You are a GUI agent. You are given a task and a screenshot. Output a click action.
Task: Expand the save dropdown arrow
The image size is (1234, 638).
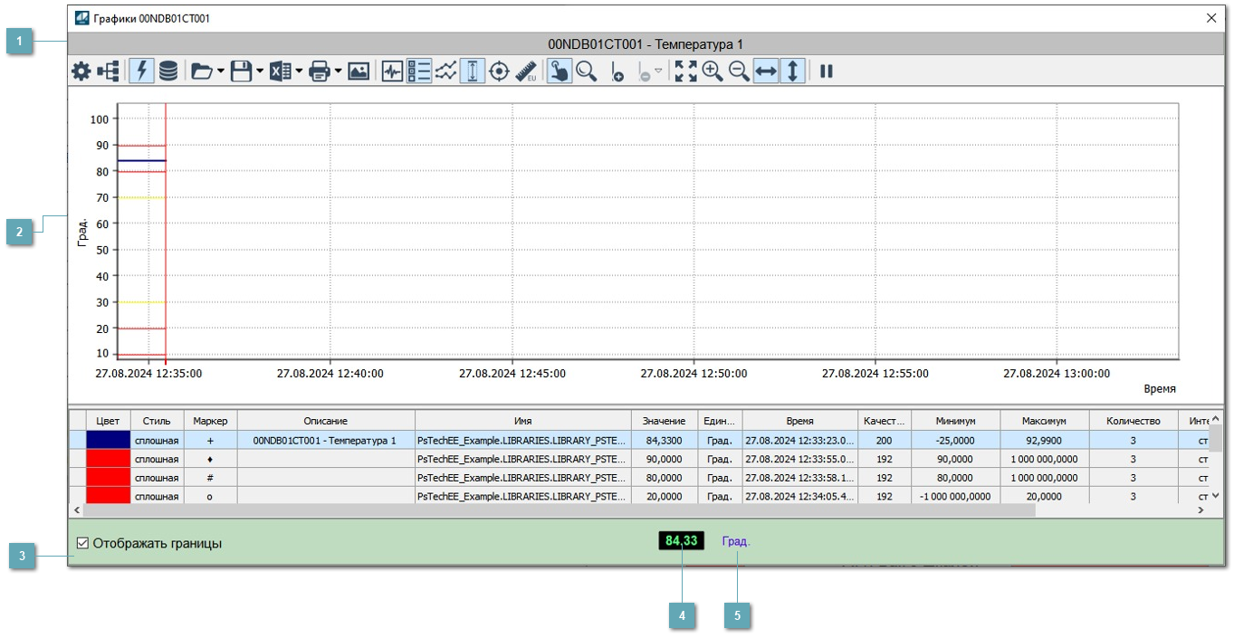[260, 71]
